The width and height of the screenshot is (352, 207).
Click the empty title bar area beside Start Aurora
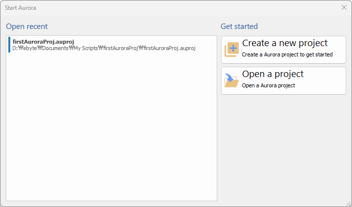pyautogui.click(x=179, y=8)
